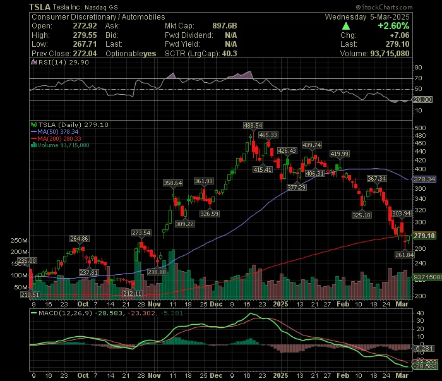This screenshot has width=442, height=381.
Task: Click the 367.34 price annotation
Action: point(376,179)
